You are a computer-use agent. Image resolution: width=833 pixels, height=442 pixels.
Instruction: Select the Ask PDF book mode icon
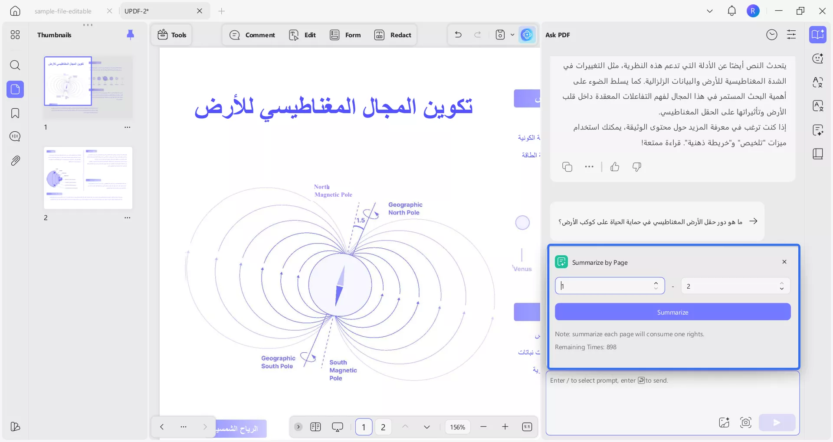[x=818, y=35]
